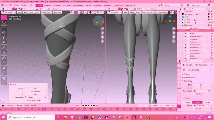Screen dimensions: 214x120
Task: Open Windows Start menu
Action: [3, 117]
